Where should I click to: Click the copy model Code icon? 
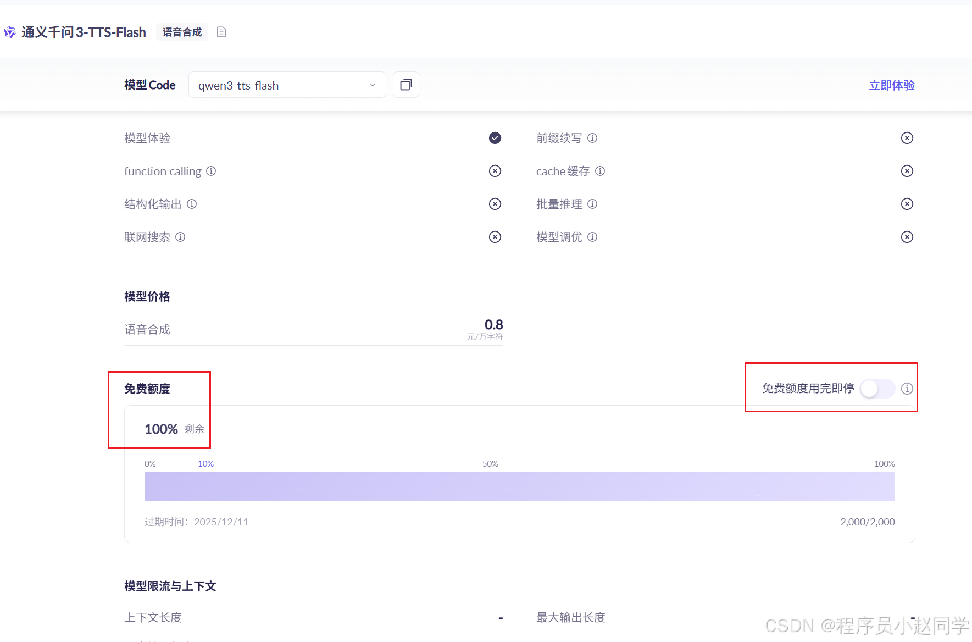[x=406, y=85]
